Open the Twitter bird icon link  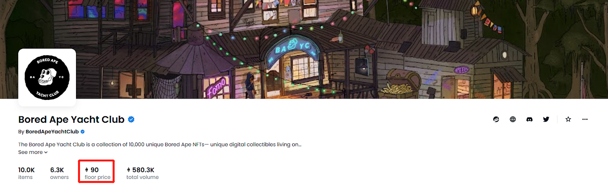(546, 119)
